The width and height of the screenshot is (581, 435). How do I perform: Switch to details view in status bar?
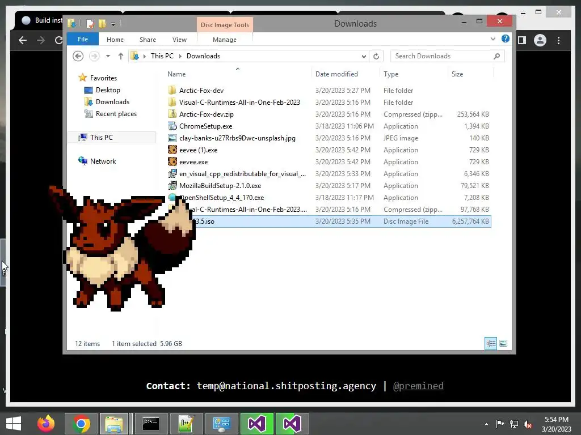[491, 343]
